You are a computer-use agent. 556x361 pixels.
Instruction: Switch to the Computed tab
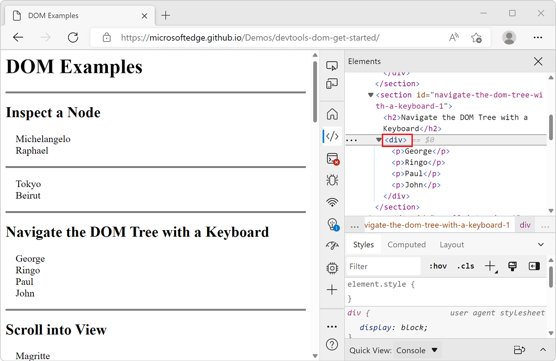pyautogui.click(x=406, y=244)
